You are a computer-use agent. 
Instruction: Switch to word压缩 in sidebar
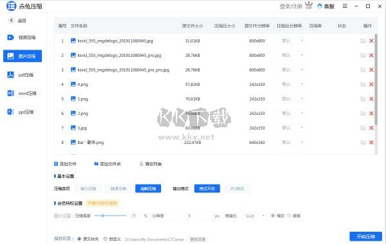tap(23, 93)
